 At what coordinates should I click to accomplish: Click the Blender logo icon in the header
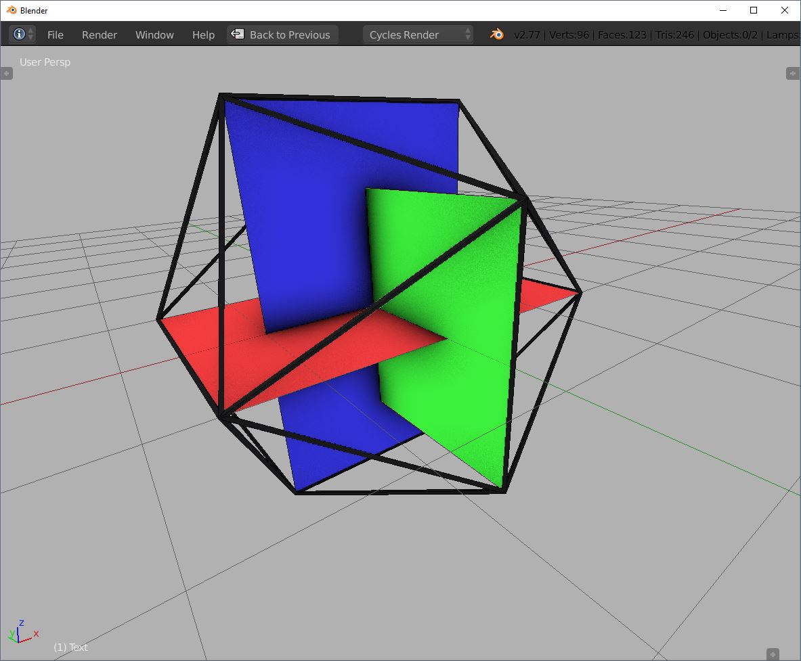[x=497, y=35]
